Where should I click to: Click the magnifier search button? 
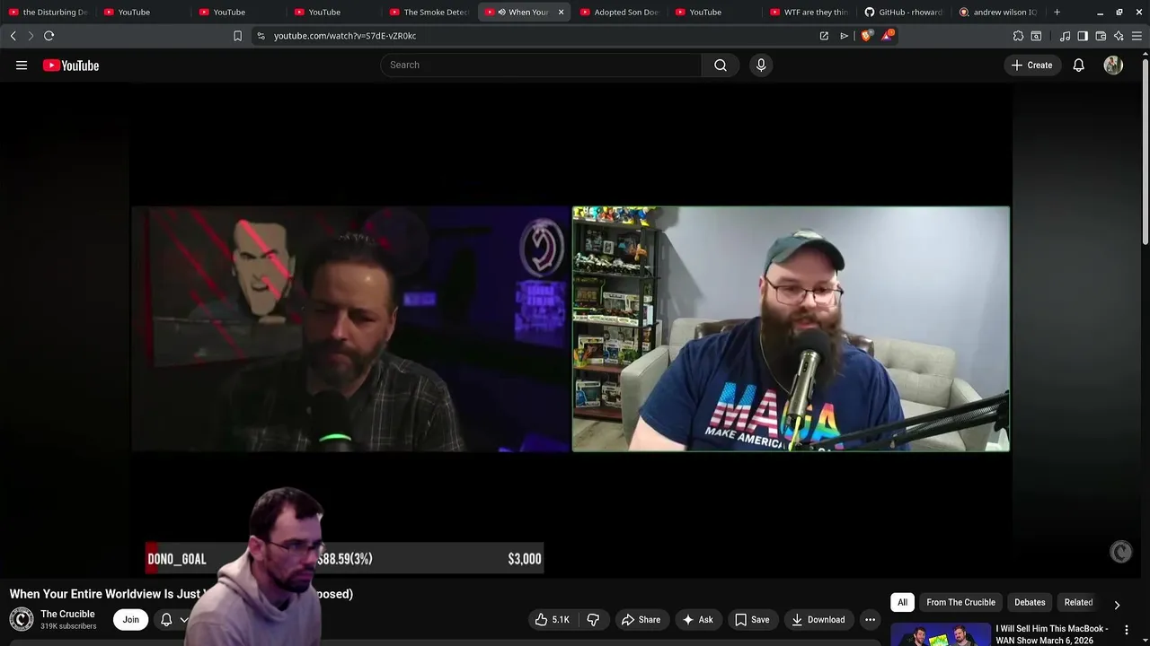click(721, 65)
